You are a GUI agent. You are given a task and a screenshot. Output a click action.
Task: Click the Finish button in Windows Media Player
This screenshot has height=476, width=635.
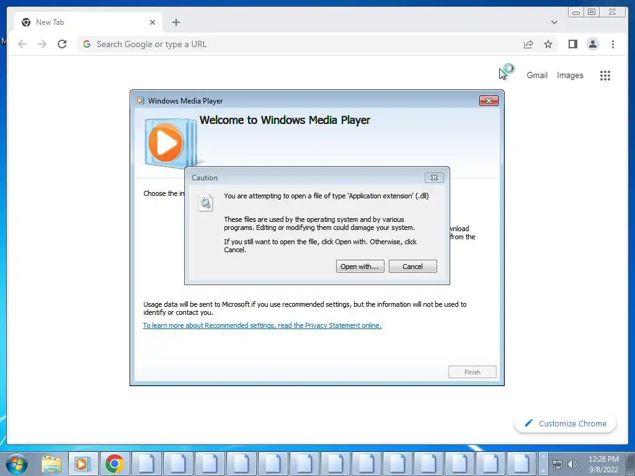[x=472, y=372]
